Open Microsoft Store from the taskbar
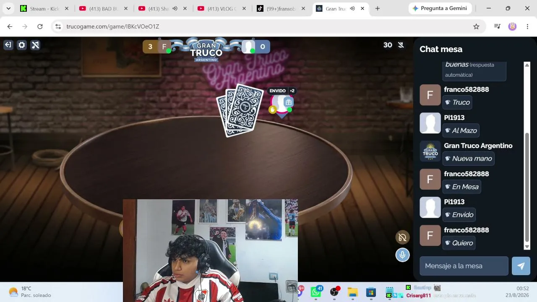The height and width of the screenshot is (302, 537). pos(371,292)
